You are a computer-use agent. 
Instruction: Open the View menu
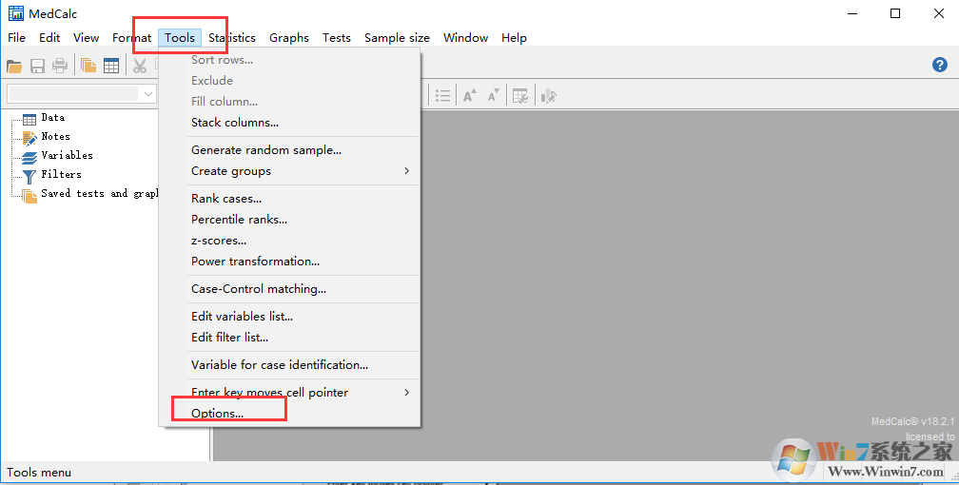pyautogui.click(x=87, y=38)
